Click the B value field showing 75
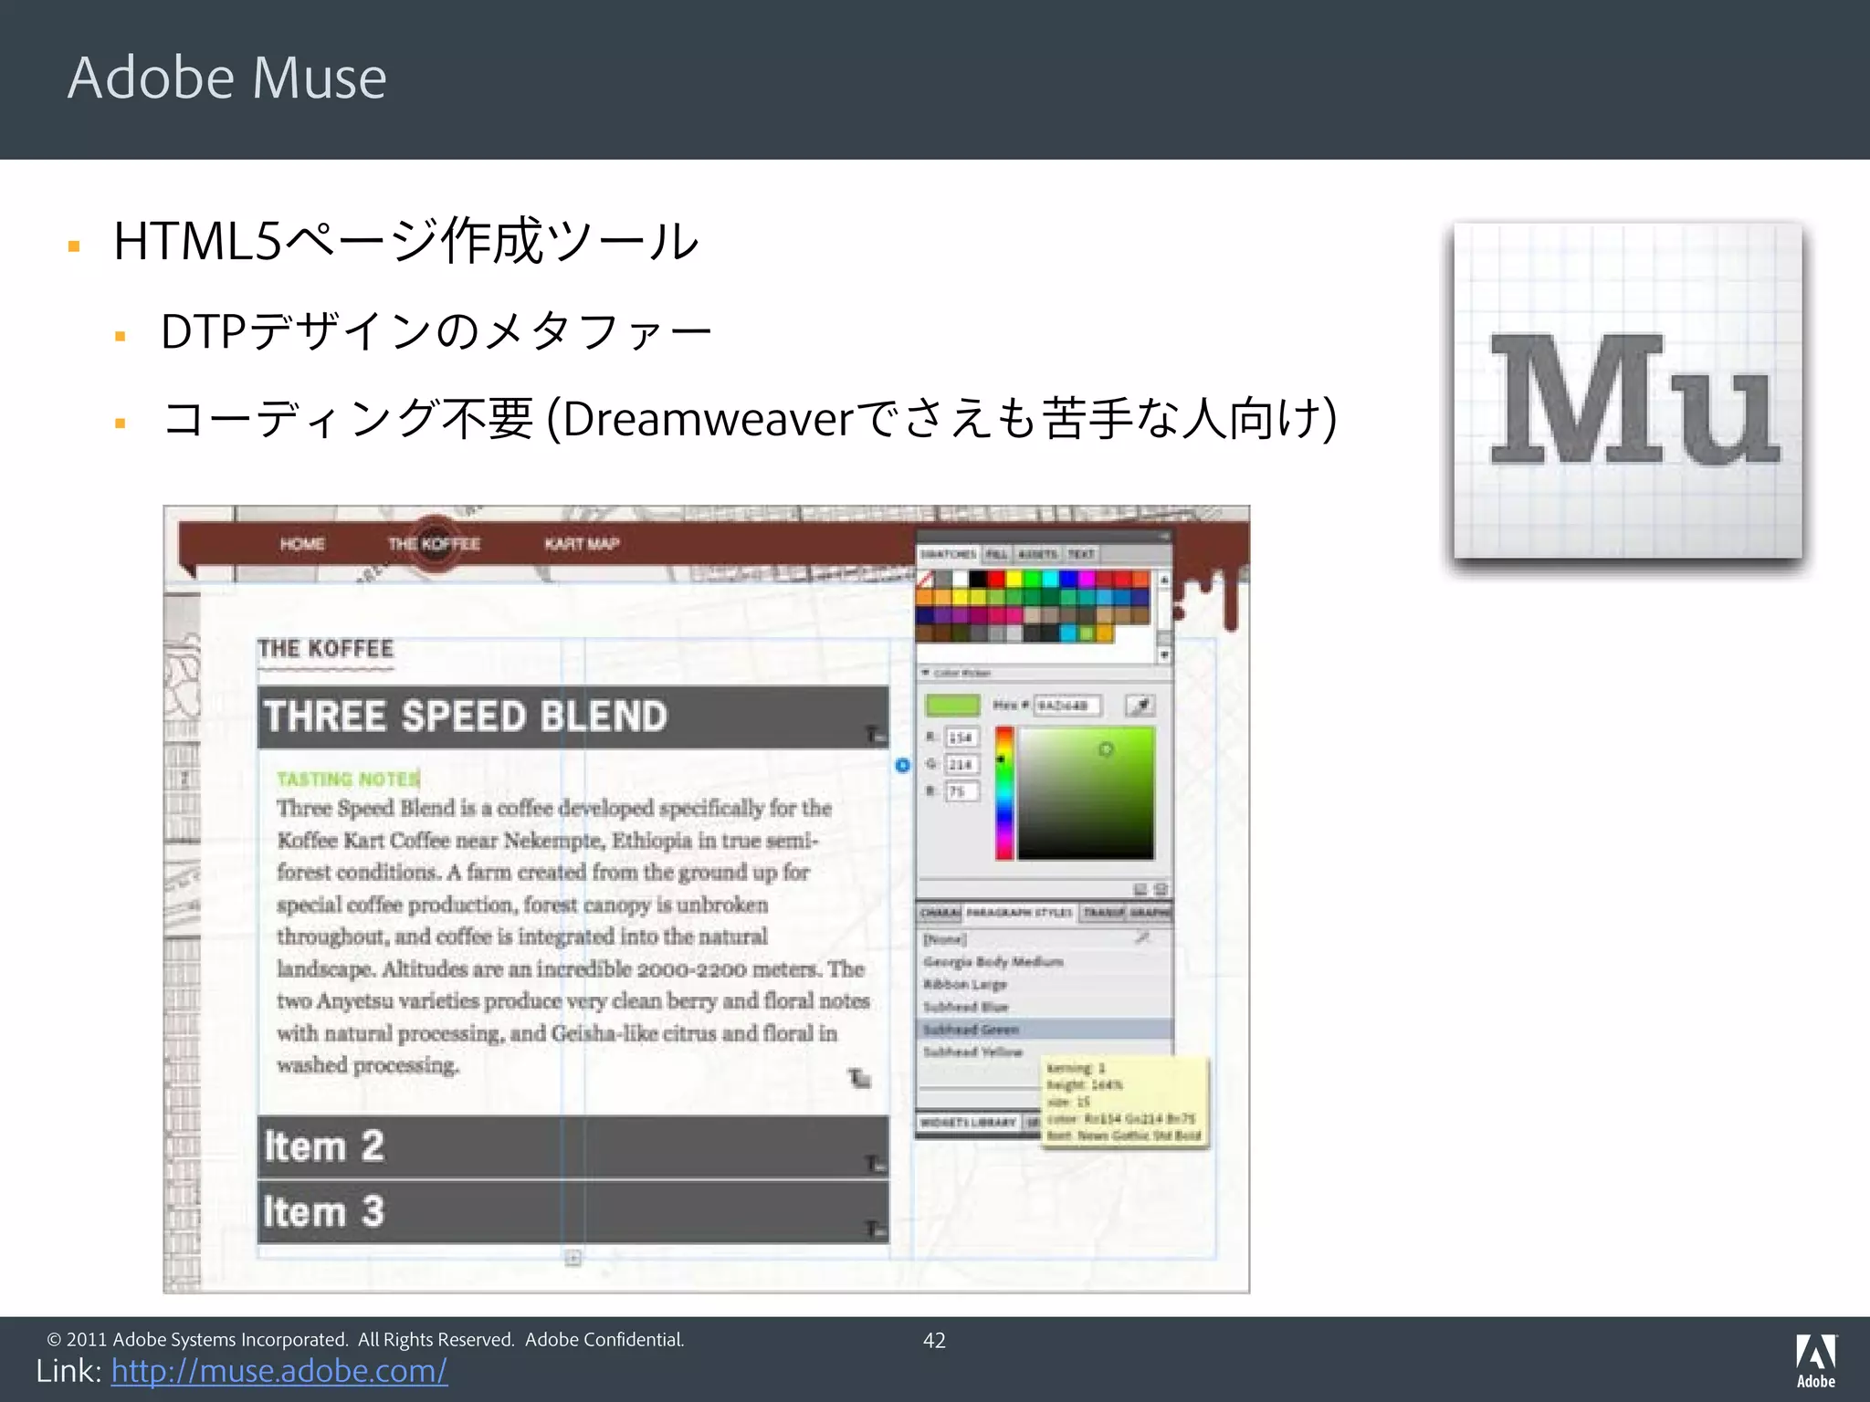 coord(961,791)
